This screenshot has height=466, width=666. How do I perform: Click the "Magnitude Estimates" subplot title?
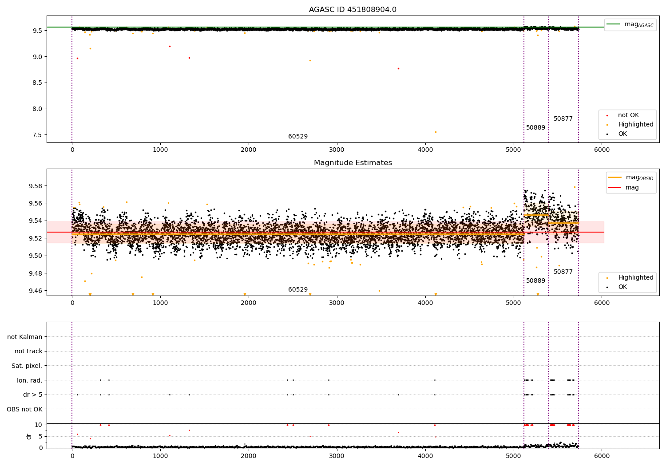coord(353,163)
